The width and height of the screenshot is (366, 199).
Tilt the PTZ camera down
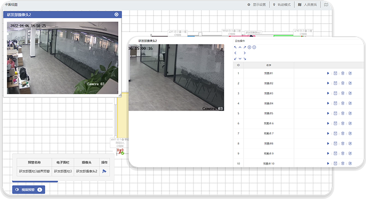pos(240,59)
